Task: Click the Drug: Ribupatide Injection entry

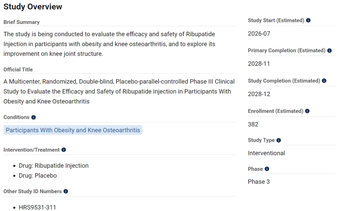Action: coord(54,165)
